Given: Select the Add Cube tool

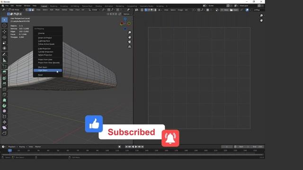Looking at the screenshot, I should (x=4, y=67).
